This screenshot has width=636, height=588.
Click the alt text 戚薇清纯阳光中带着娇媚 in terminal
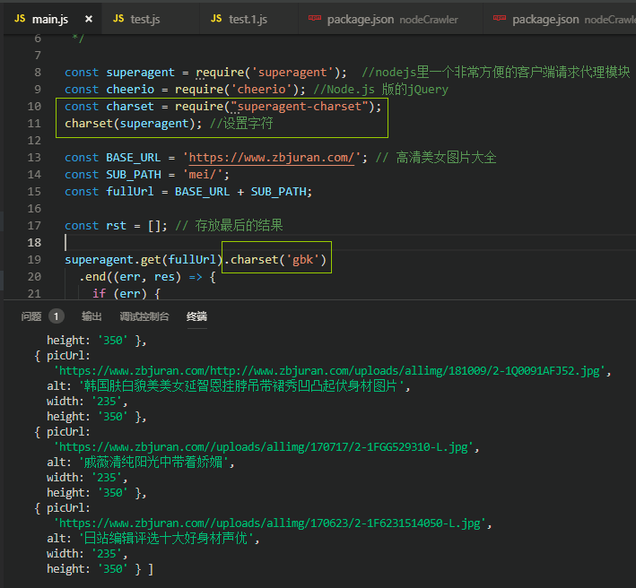click(x=153, y=462)
